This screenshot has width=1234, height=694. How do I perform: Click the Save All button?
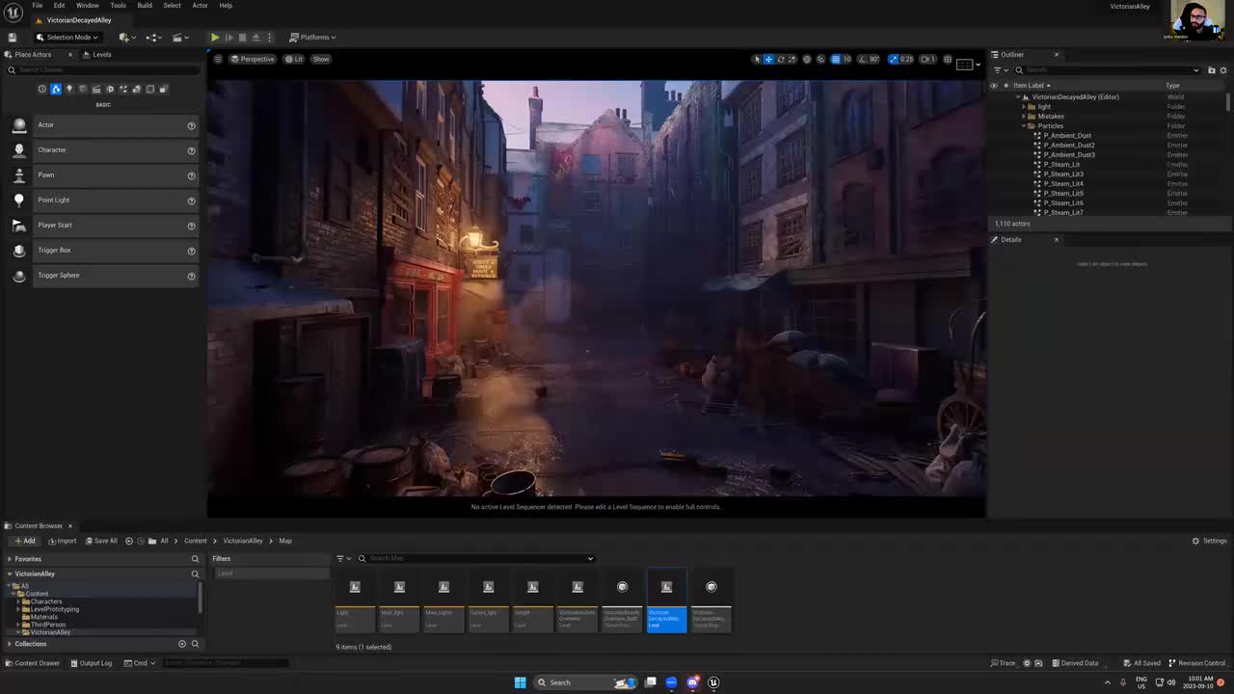[x=100, y=541]
